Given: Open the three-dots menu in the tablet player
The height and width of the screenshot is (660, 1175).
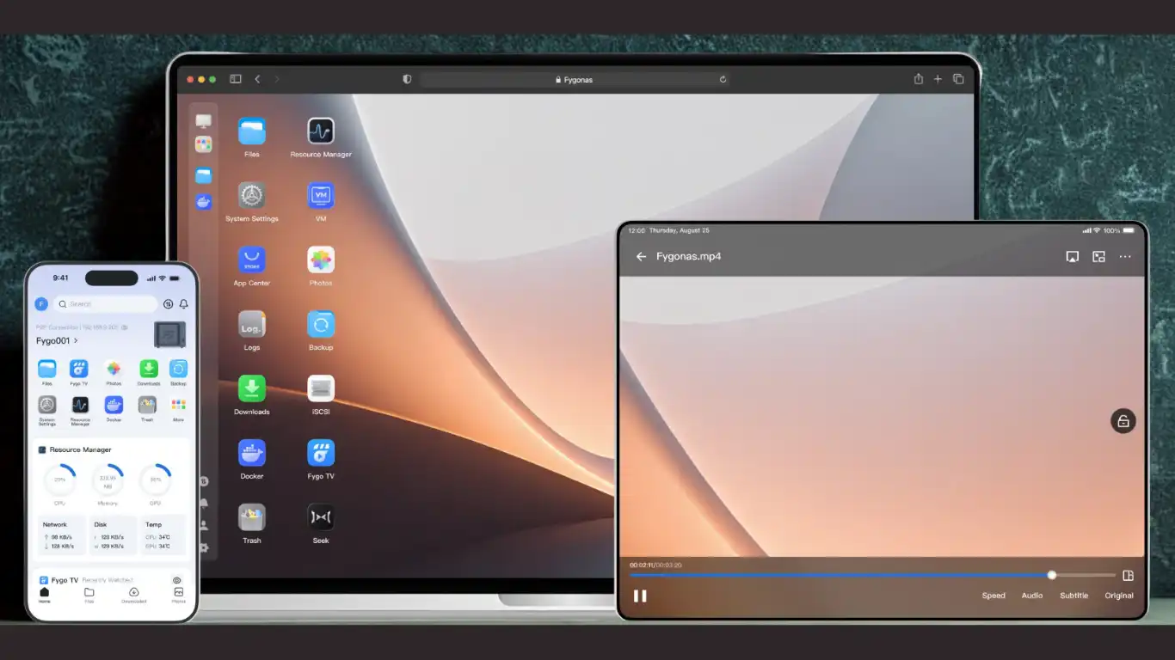Looking at the screenshot, I should tap(1125, 257).
